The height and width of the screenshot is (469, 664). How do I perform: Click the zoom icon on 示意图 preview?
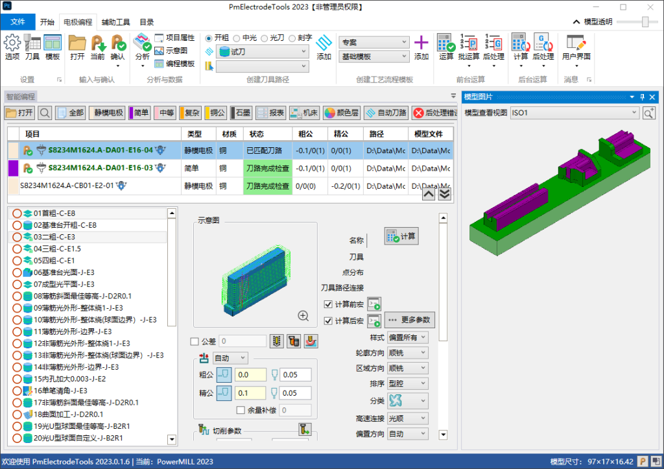pos(303,316)
